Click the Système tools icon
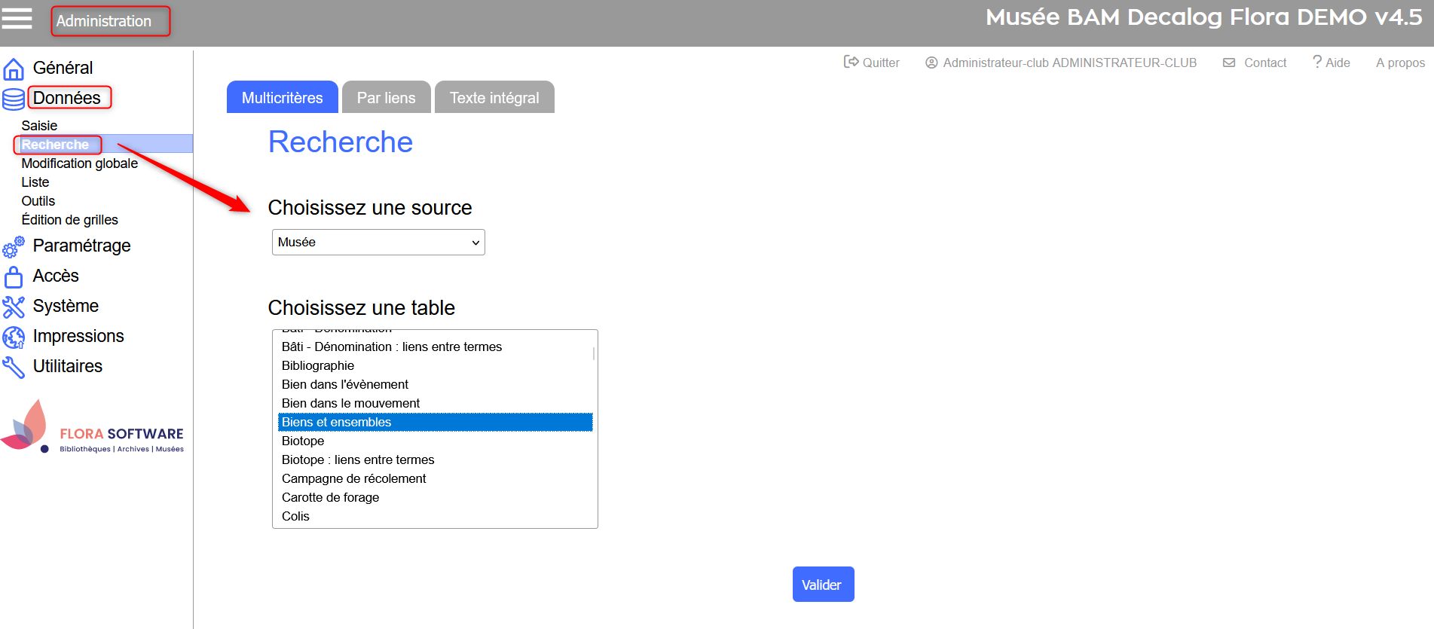Viewport: 1434px width, 629px height. (x=14, y=307)
